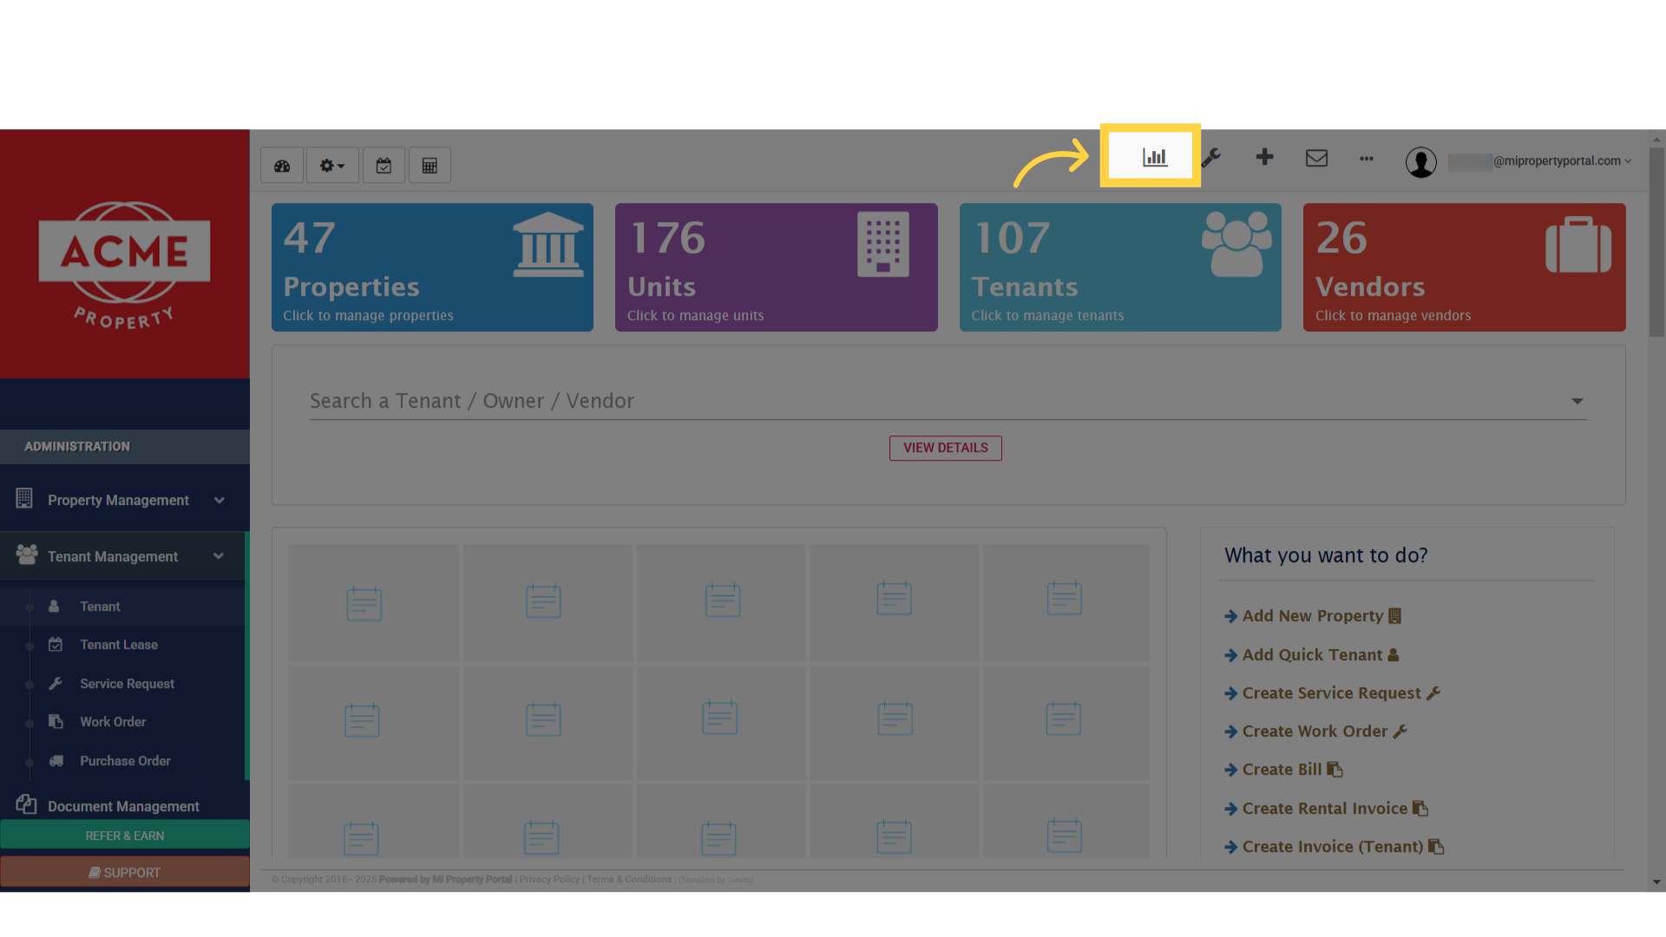Open the settings gear dropdown
1666x937 pixels.
(332, 166)
